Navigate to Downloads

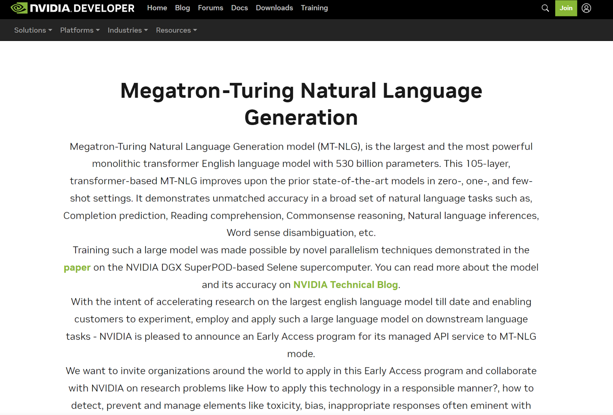pyautogui.click(x=274, y=8)
